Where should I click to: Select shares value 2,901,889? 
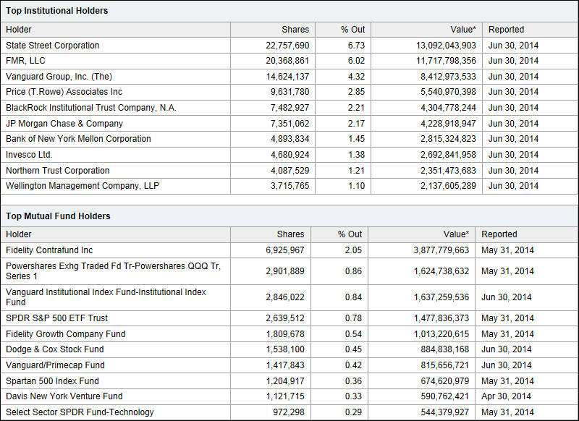[x=285, y=271]
